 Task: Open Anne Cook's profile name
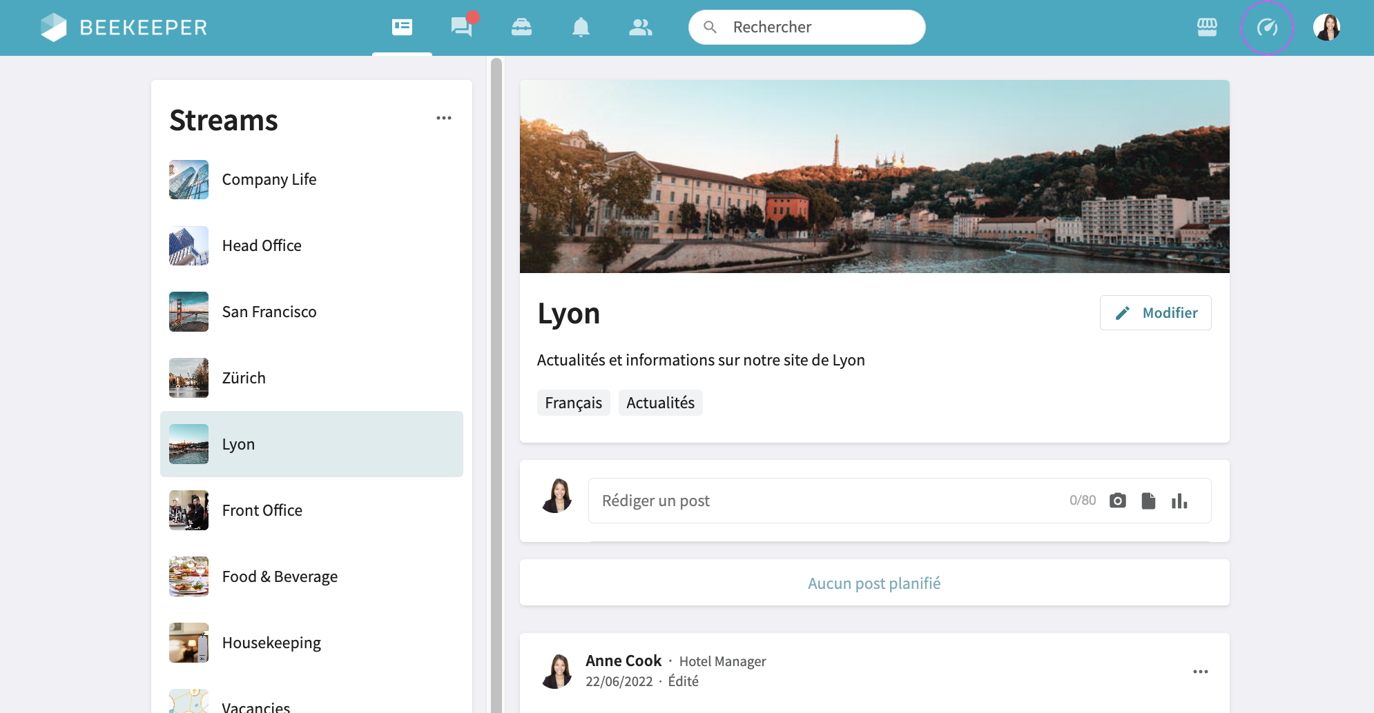[x=623, y=661]
